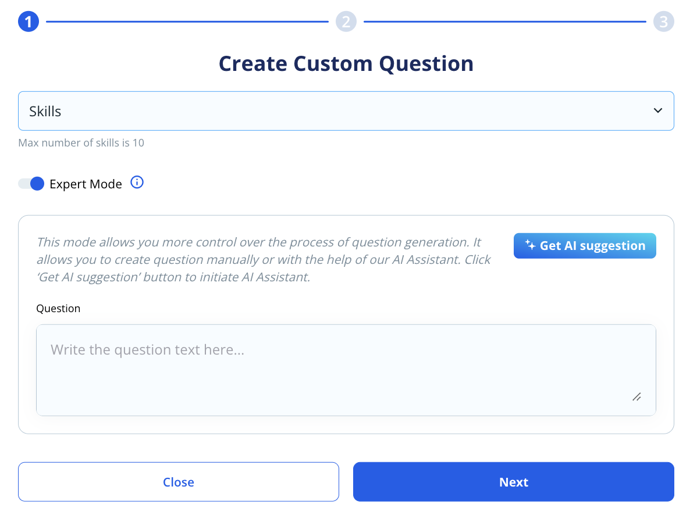This screenshot has height=515, width=697.
Task: Click the Question field label
Action: [x=58, y=308]
